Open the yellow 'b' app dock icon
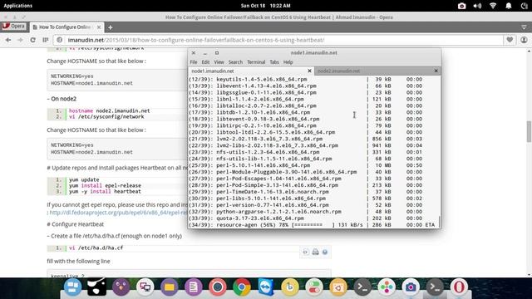 pyautogui.click(x=290, y=287)
